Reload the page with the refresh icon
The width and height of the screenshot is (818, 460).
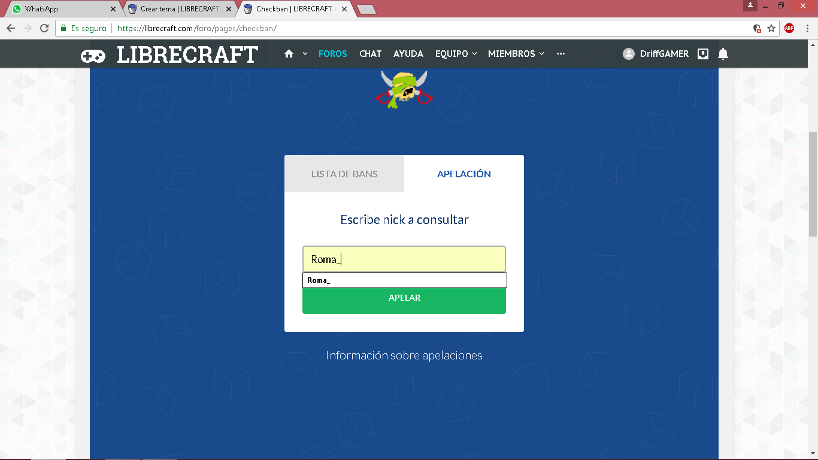point(44,28)
